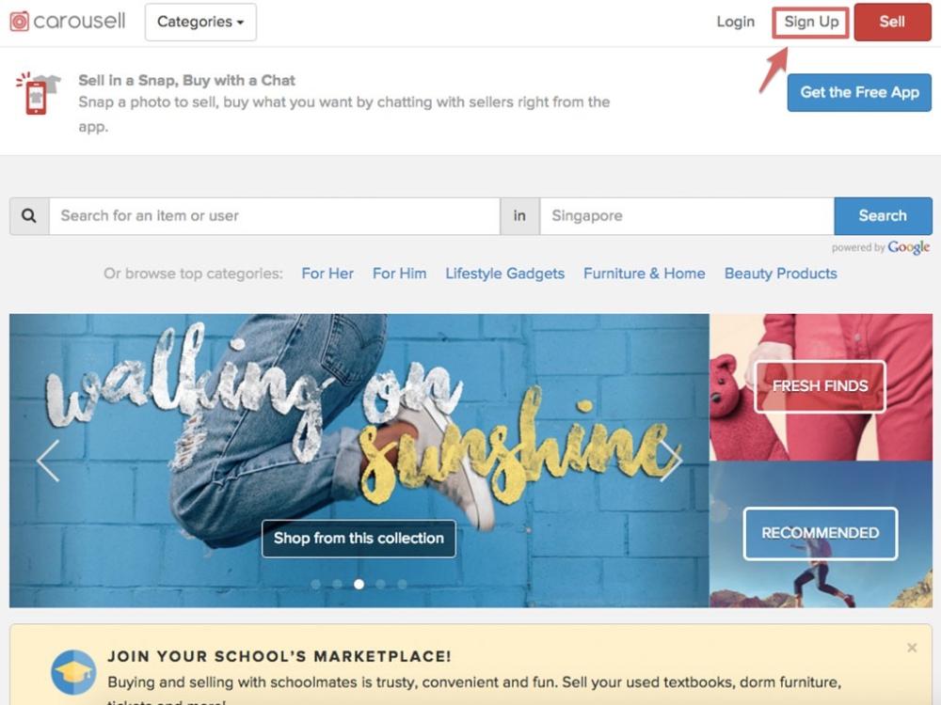Viewport: 941px width, 705px height.
Task: Click the Sign Up link
Action: [811, 23]
